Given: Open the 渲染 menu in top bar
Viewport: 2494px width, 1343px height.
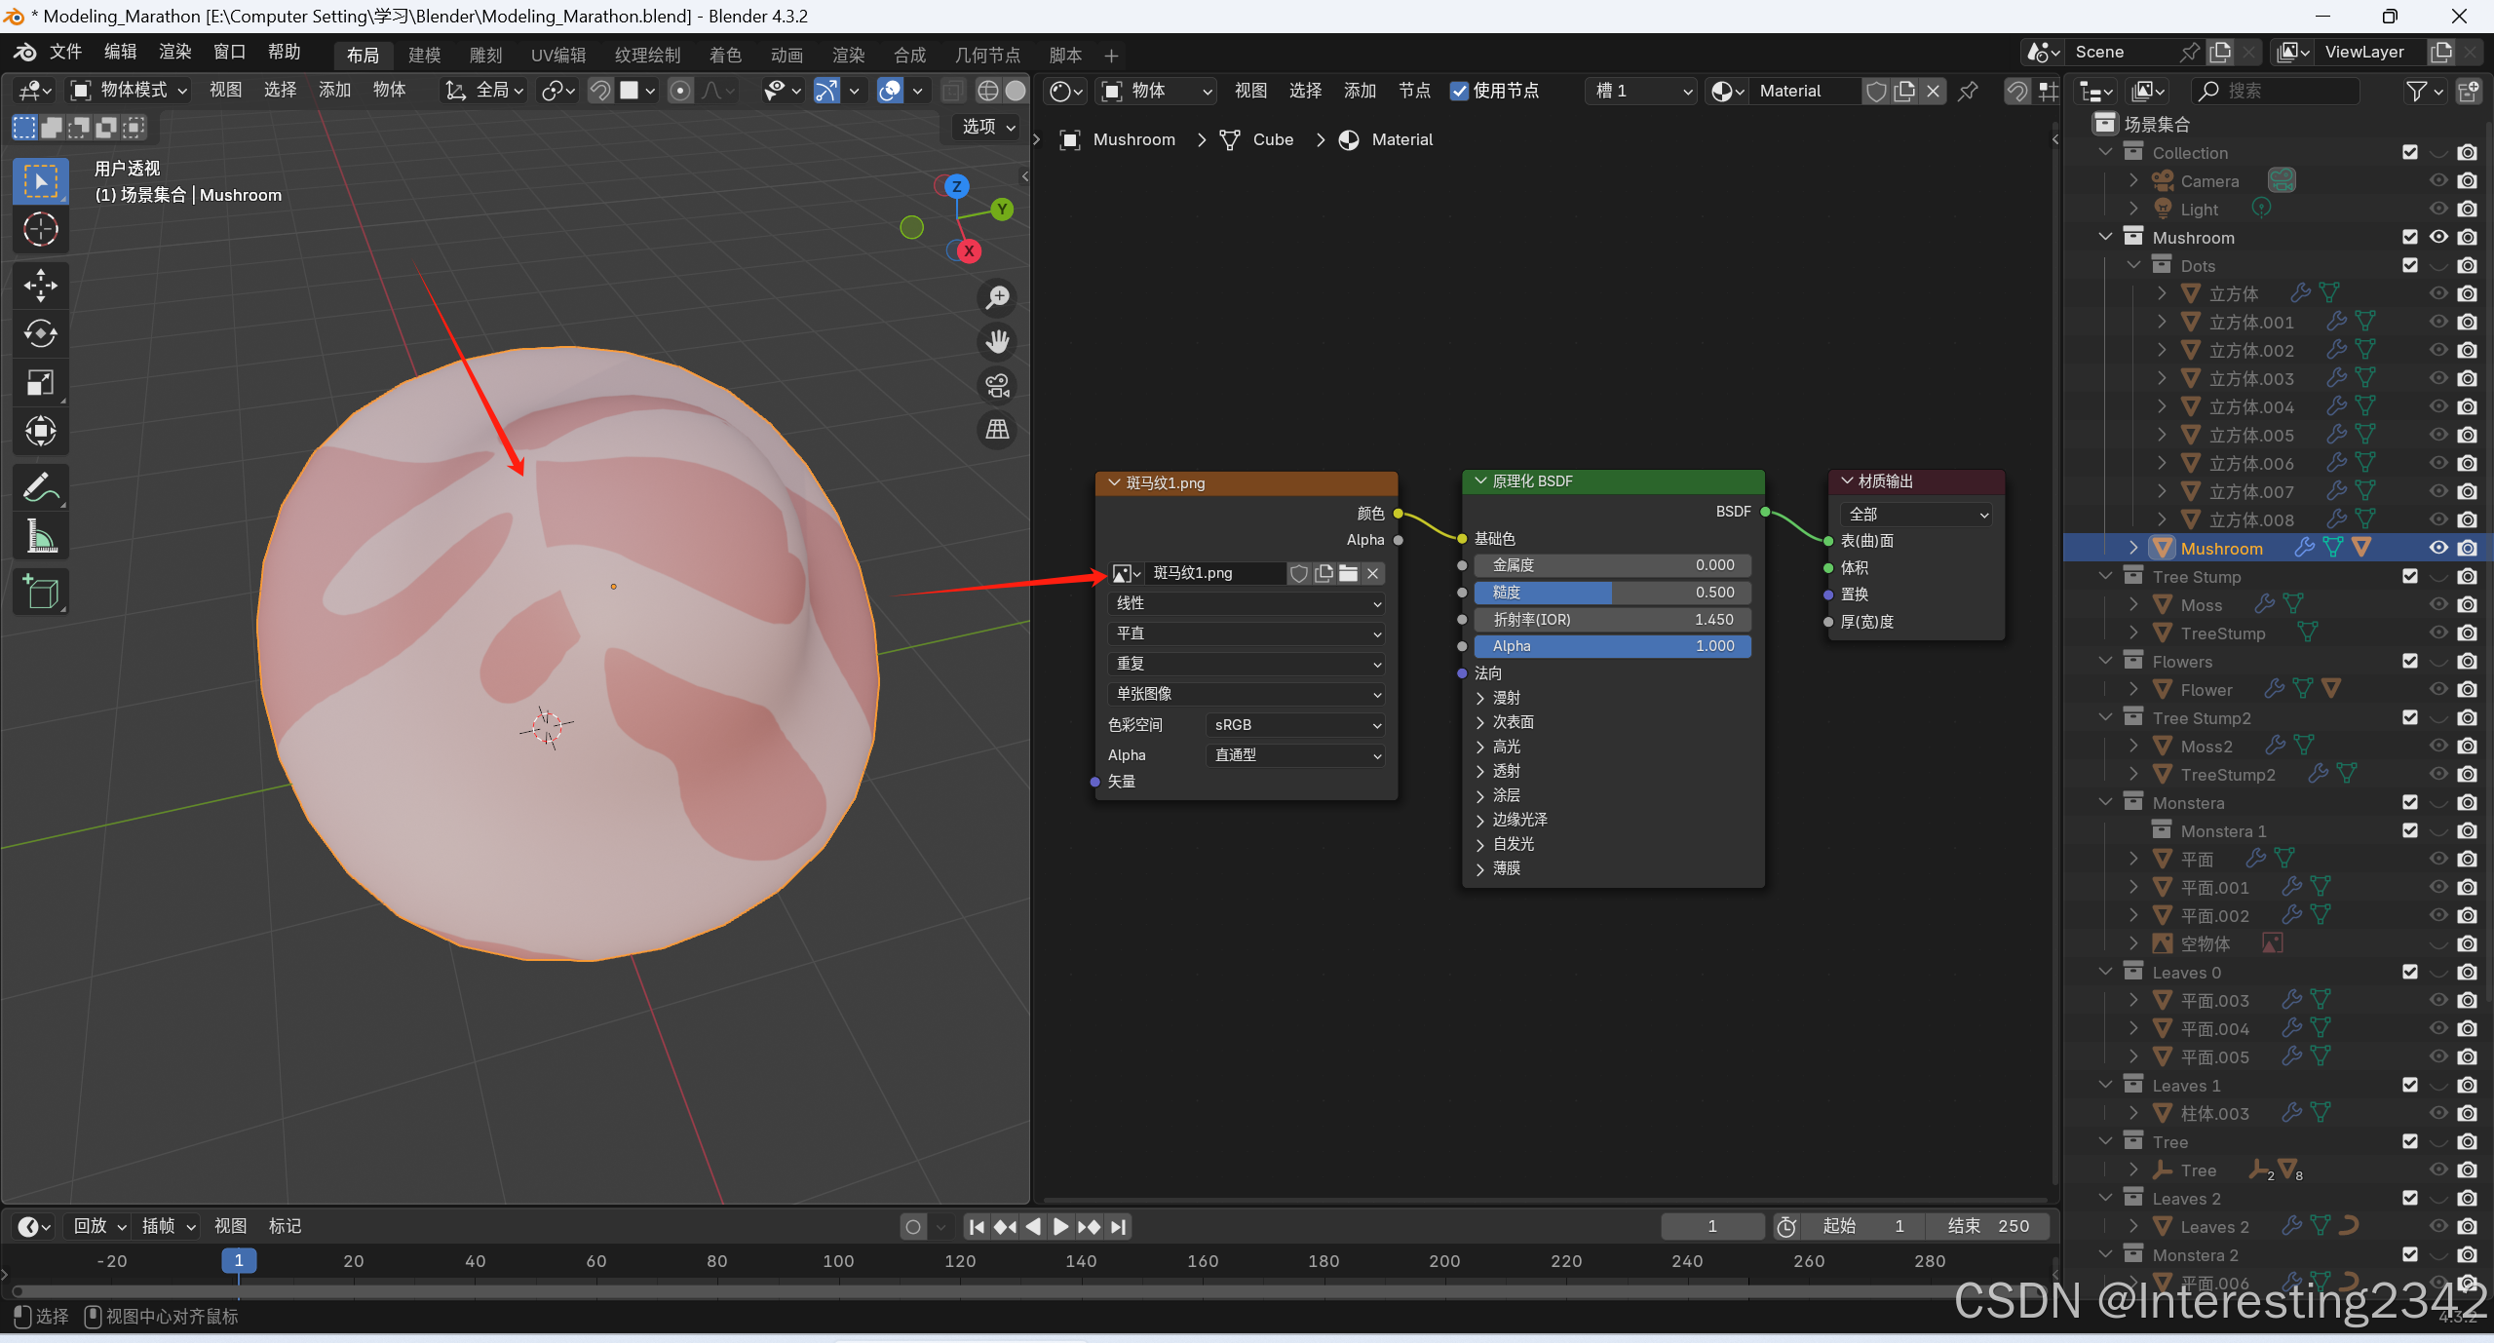Looking at the screenshot, I should click(174, 52).
